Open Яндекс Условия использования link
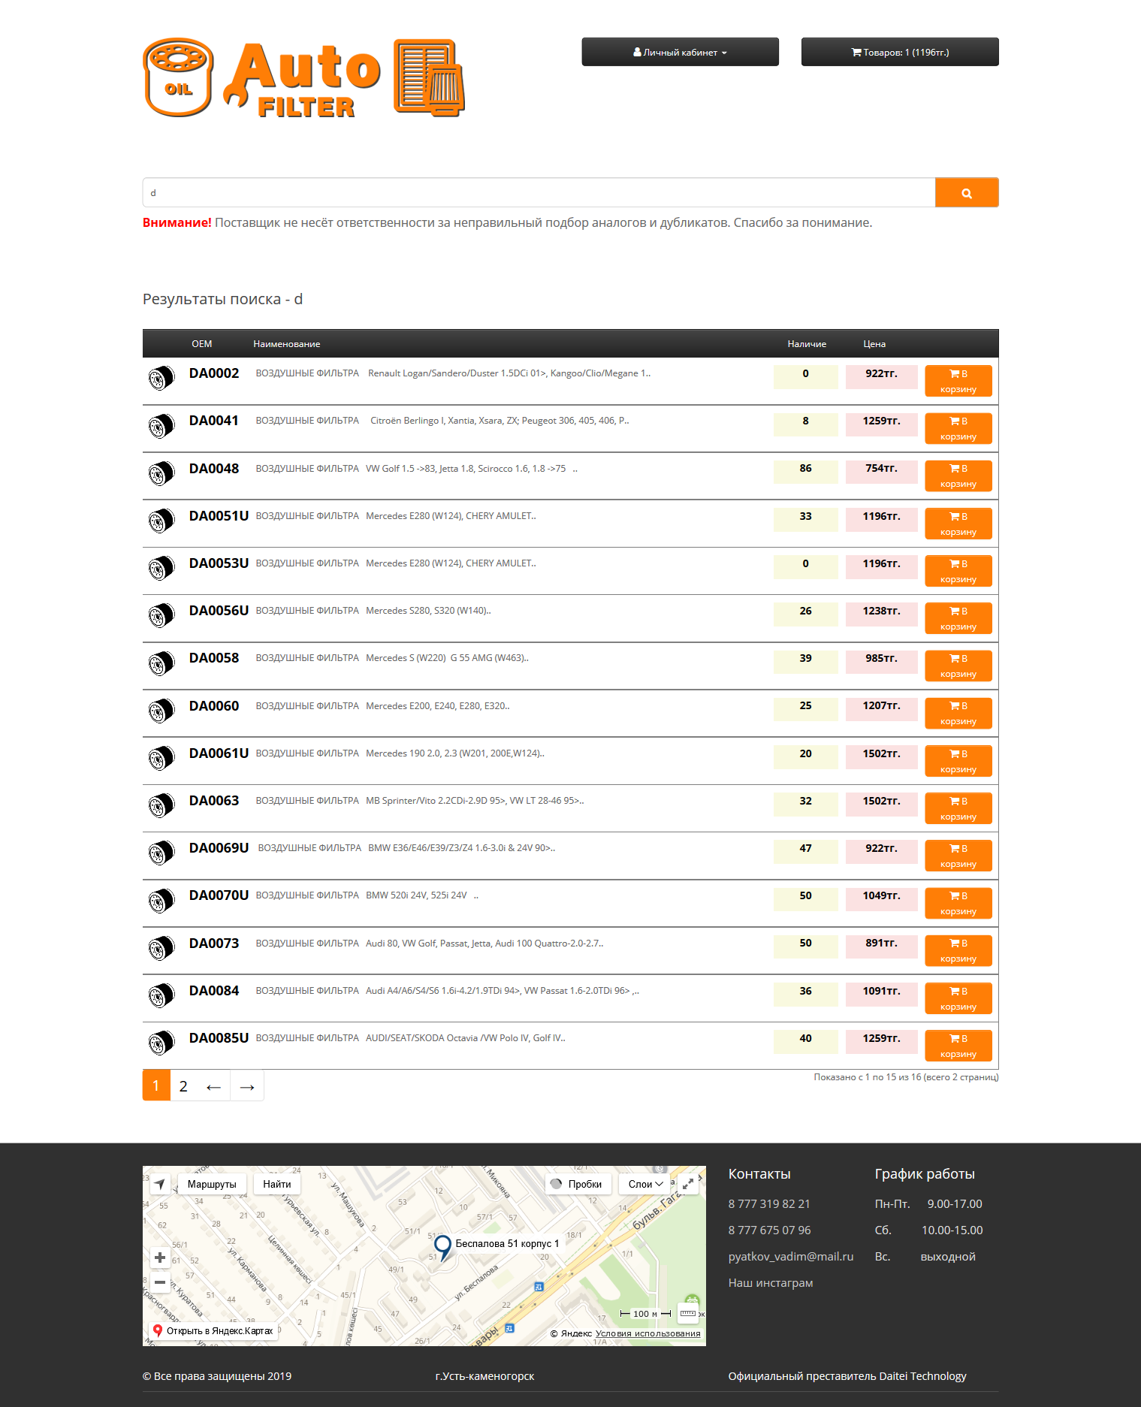The width and height of the screenshot is (1141, 1407). 647,1333
